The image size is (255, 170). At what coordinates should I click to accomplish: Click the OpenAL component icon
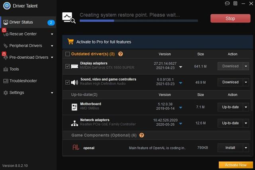point(76,148)
